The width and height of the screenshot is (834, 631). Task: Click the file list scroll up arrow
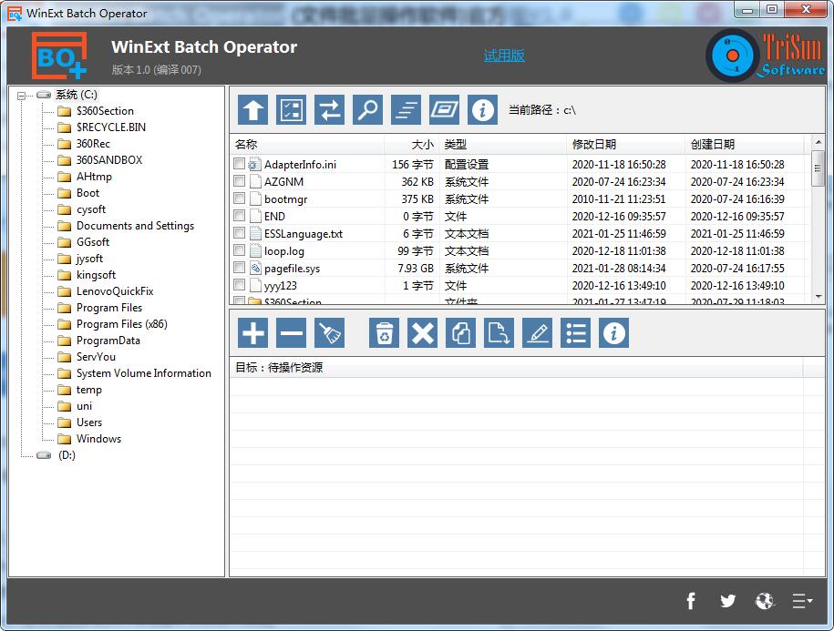[818, 142]
